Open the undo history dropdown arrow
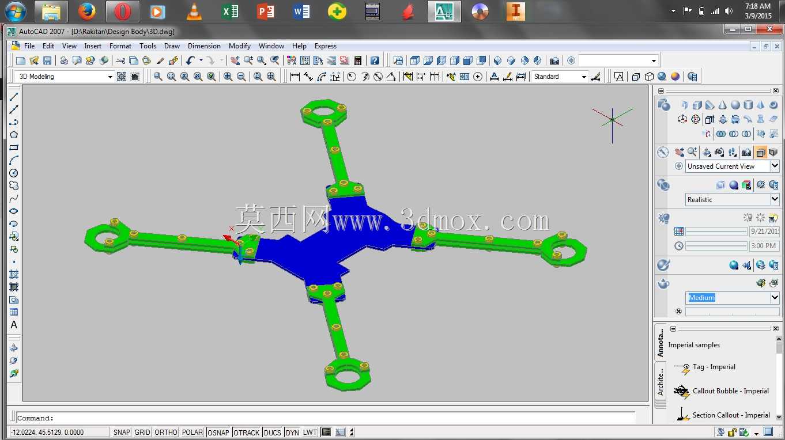The image size is (785, 440). [201, 60]
